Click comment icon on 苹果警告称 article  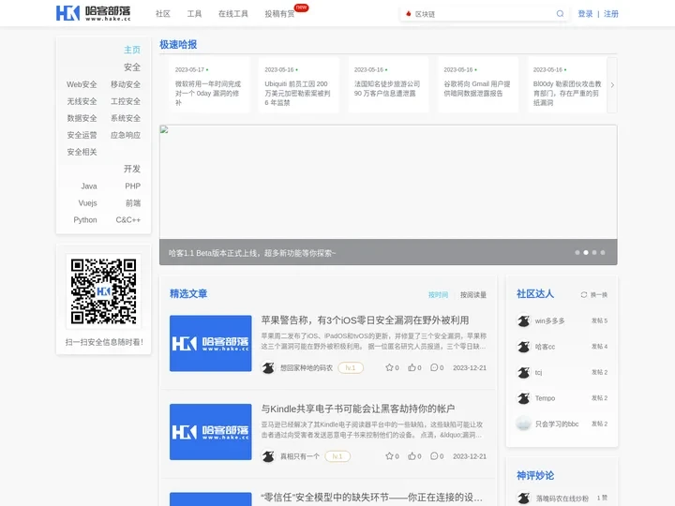[434, 367]
